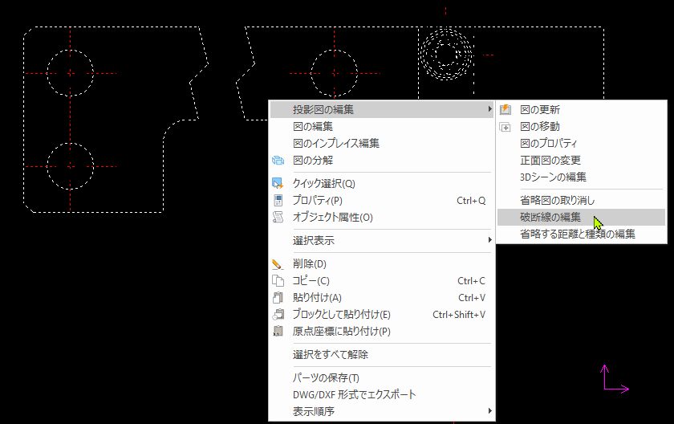Select 破断線の編集 submenu item
This screenshot has width=674, height=424.
(581, 217)
